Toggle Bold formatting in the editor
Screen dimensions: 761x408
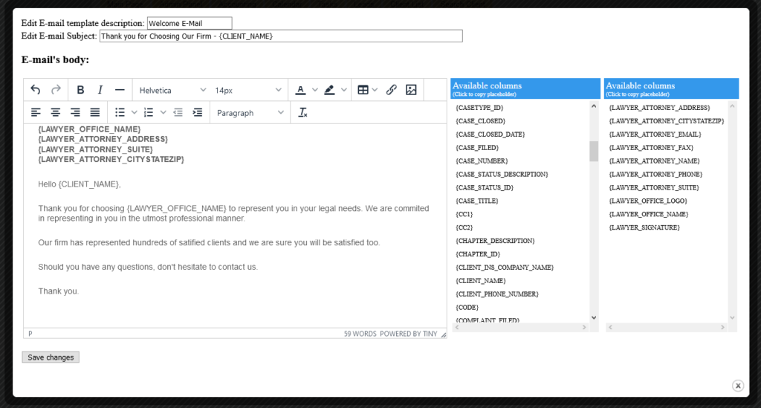tap(80, 90)
